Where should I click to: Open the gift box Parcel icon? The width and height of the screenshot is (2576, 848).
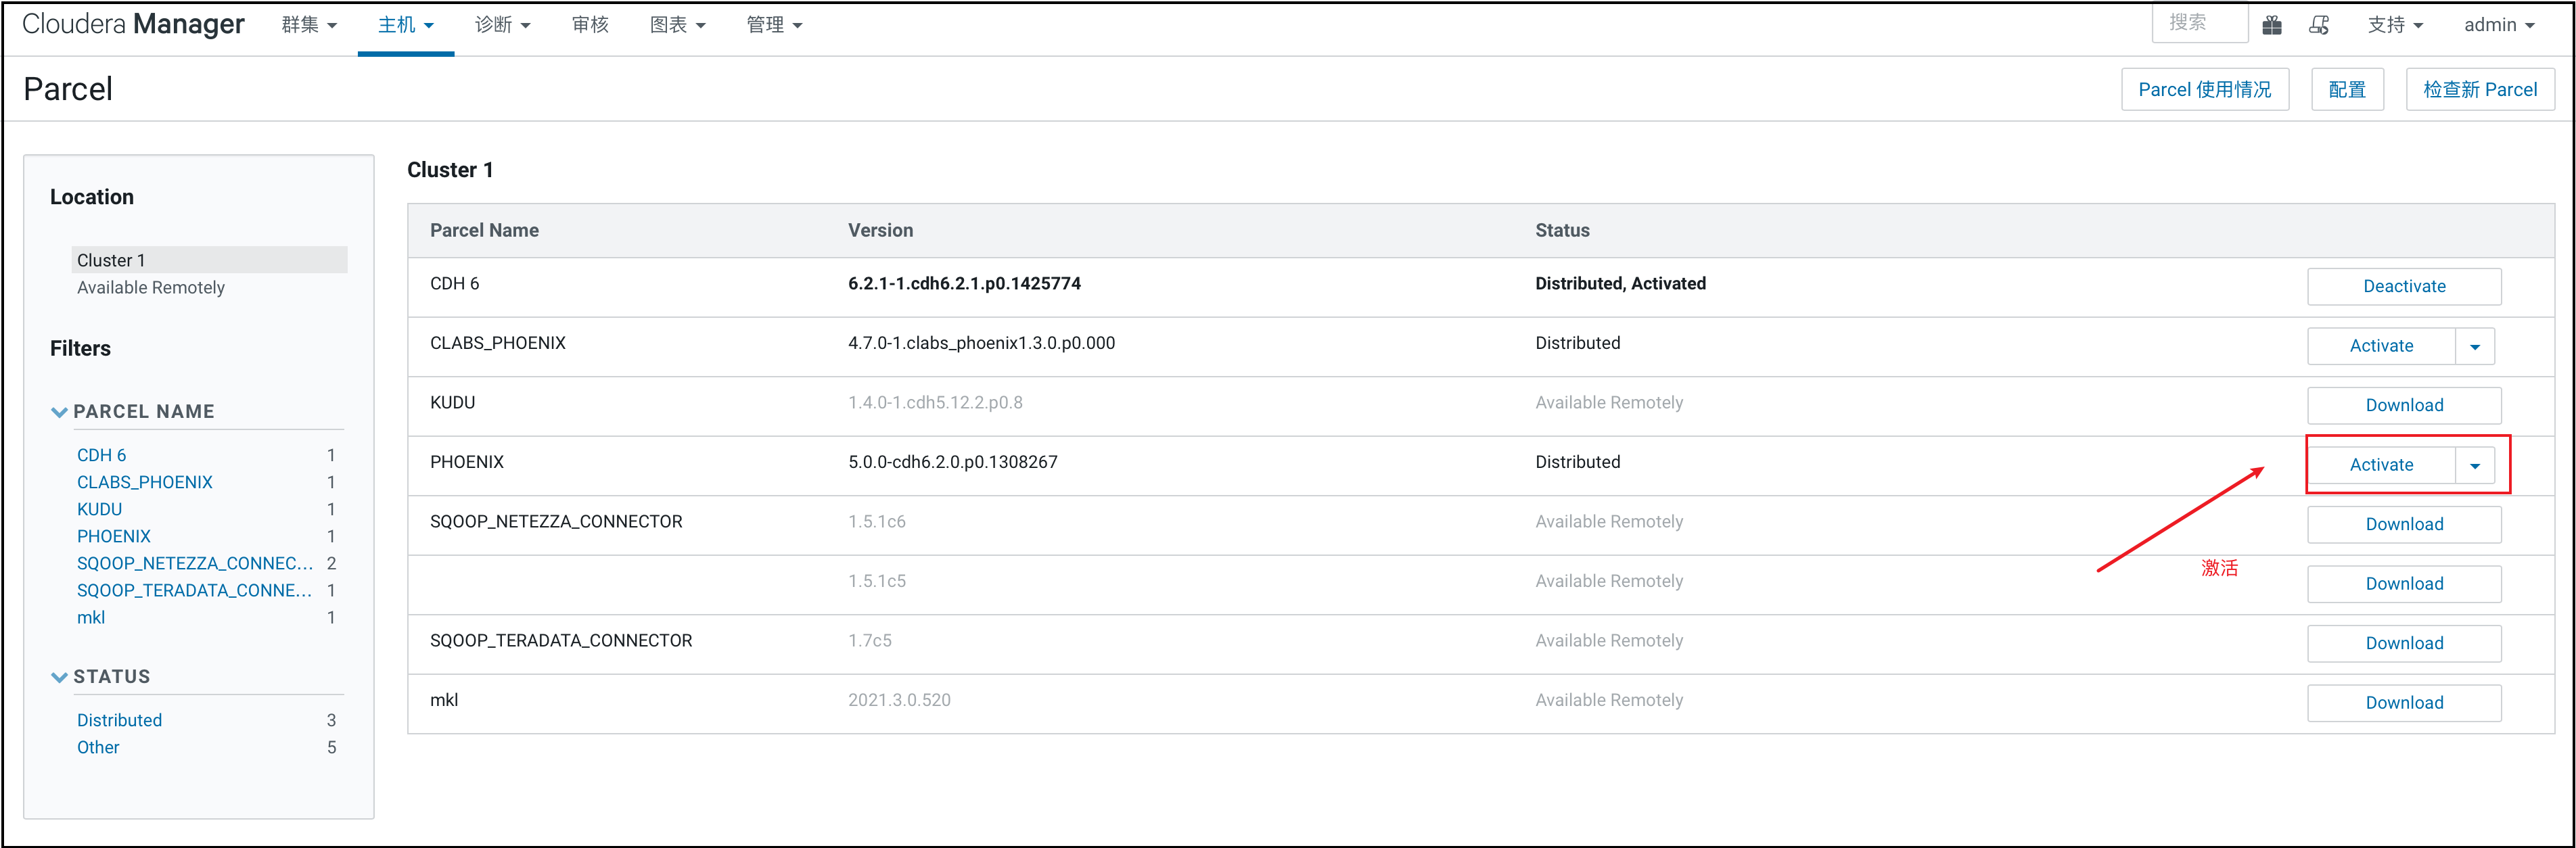(x=2272, y=25)
